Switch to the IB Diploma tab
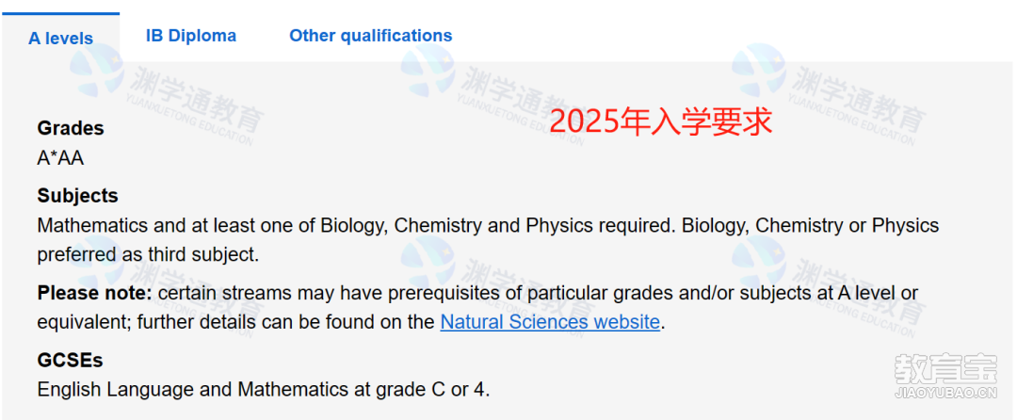Image resolution: width=1017 pixels, height=420 pixels. tap(190, 36)
